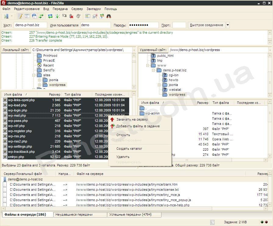Click the public_html question-mark folder icon

(153, 56)
